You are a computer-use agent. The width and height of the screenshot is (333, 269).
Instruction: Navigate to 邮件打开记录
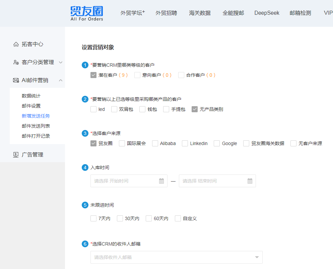click(36, 136)
